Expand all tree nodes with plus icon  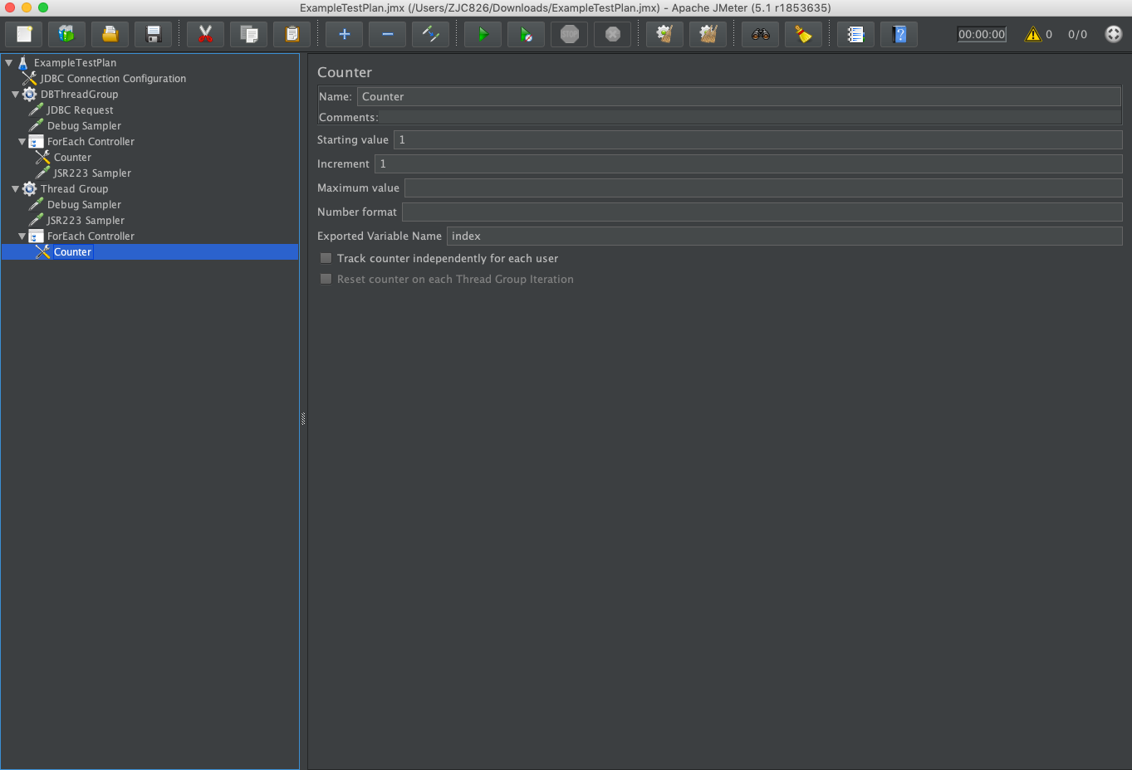(344, 34)
